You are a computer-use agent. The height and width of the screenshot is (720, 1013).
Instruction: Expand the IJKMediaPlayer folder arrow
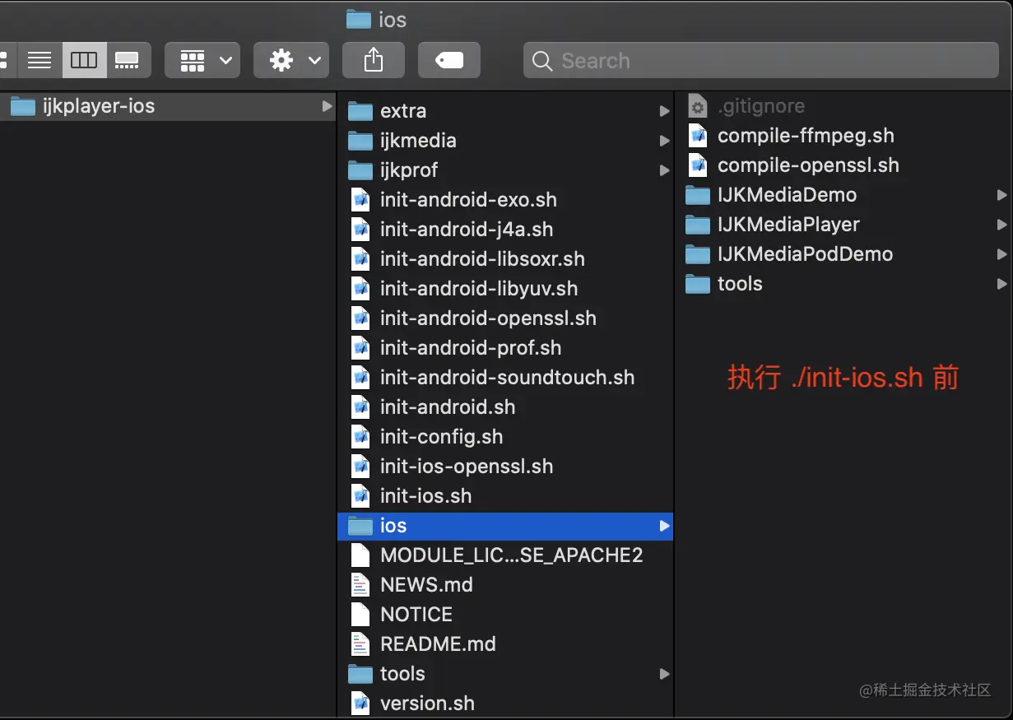pos(1001,225)
